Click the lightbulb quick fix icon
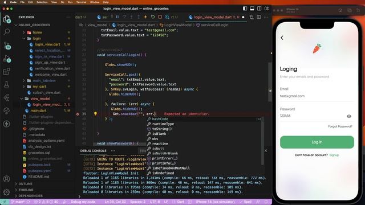Screen dimensions: 365x205 coord(95,114)
